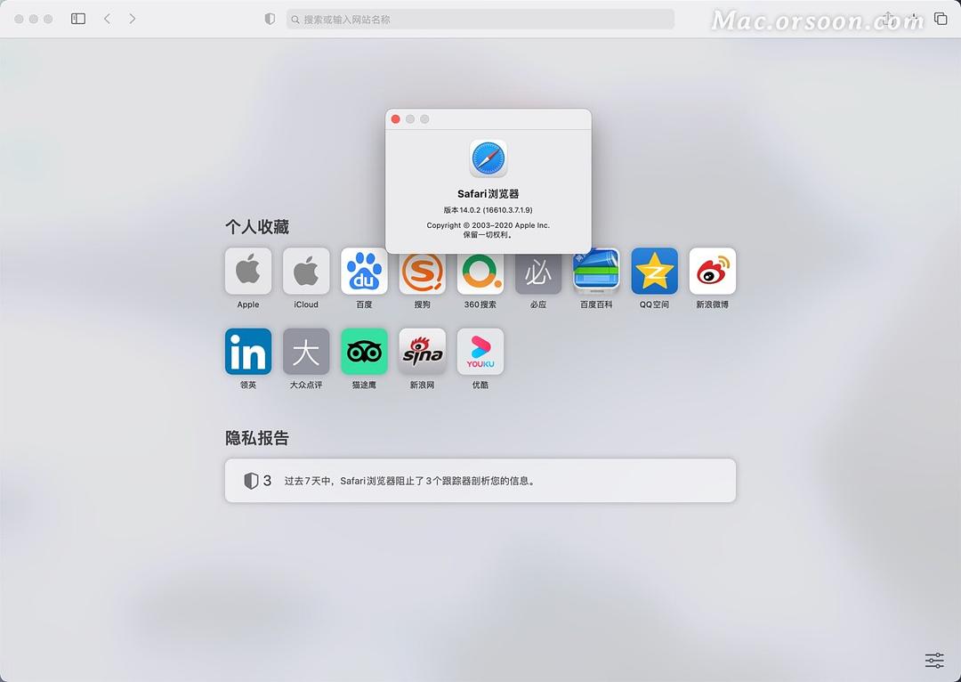Open the 必应 favorite
961x682 pixels.
pos(538,273)
